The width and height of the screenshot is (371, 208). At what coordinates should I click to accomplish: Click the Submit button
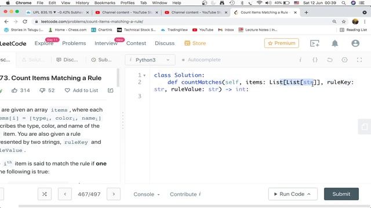[x=341, y=194]
